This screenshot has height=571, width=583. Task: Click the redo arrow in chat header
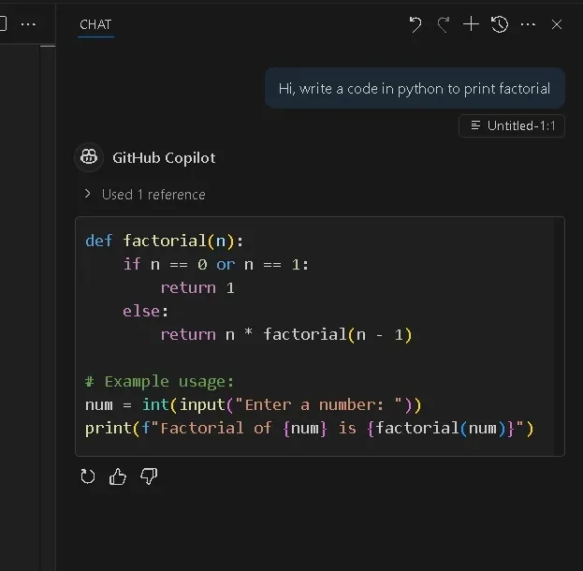(444, 24)
